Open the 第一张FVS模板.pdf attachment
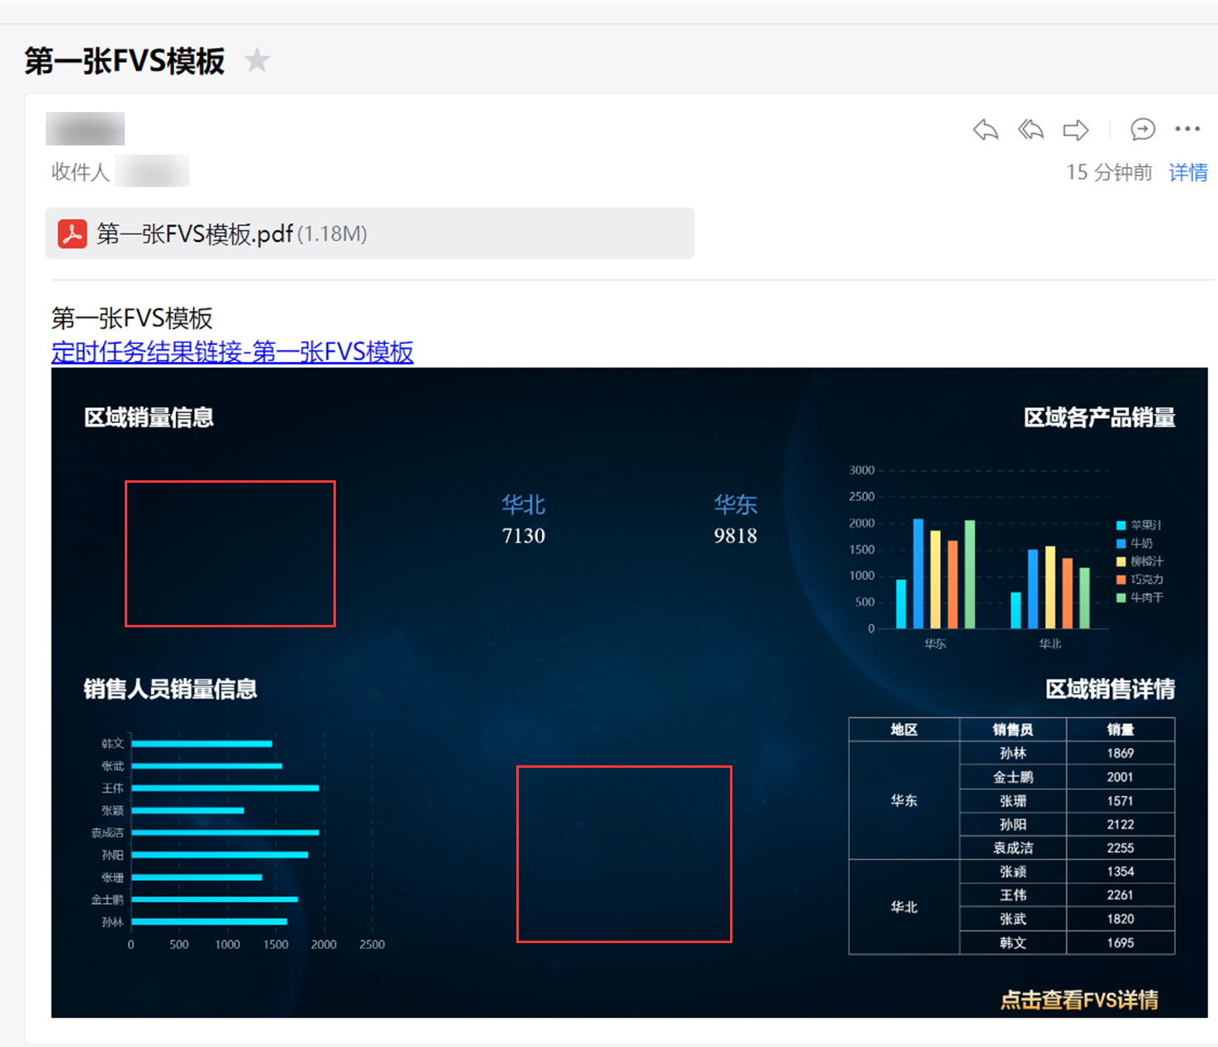The width and height of the screenshot is (1218, 1047). tap(369, 233)
